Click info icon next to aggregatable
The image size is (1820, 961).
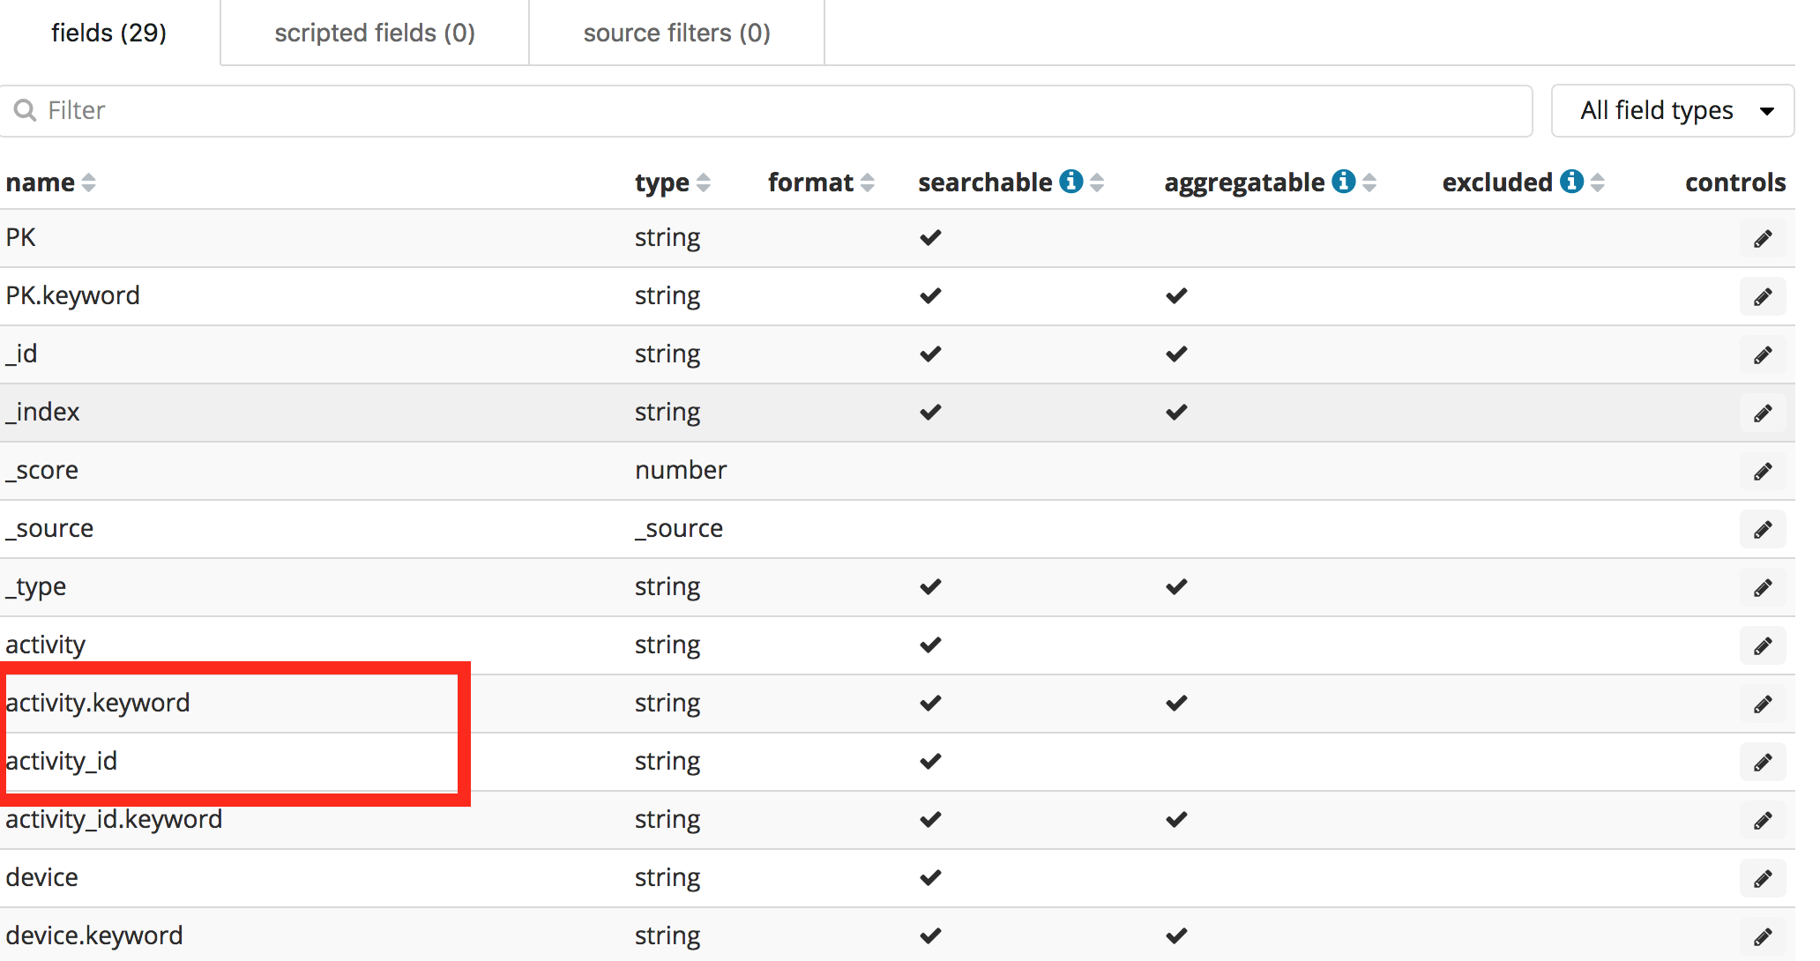coord(1343,182)
